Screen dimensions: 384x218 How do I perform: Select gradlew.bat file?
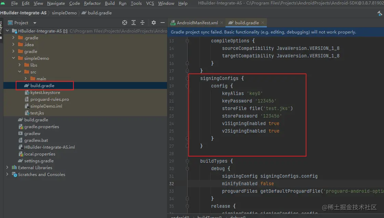tap(36, 140)
